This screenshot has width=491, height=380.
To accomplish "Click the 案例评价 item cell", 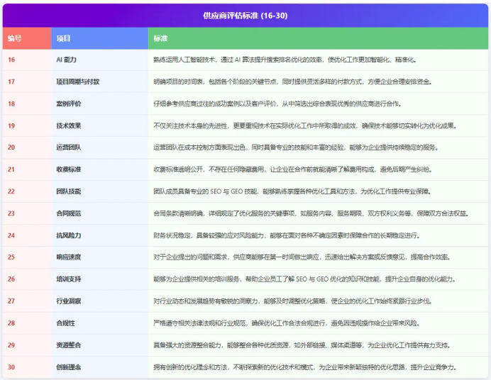I will click(x=69, y=104).
